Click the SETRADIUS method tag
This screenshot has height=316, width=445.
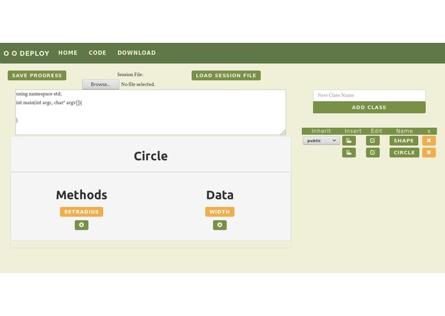pyautogui.click(x=81, y=212)
